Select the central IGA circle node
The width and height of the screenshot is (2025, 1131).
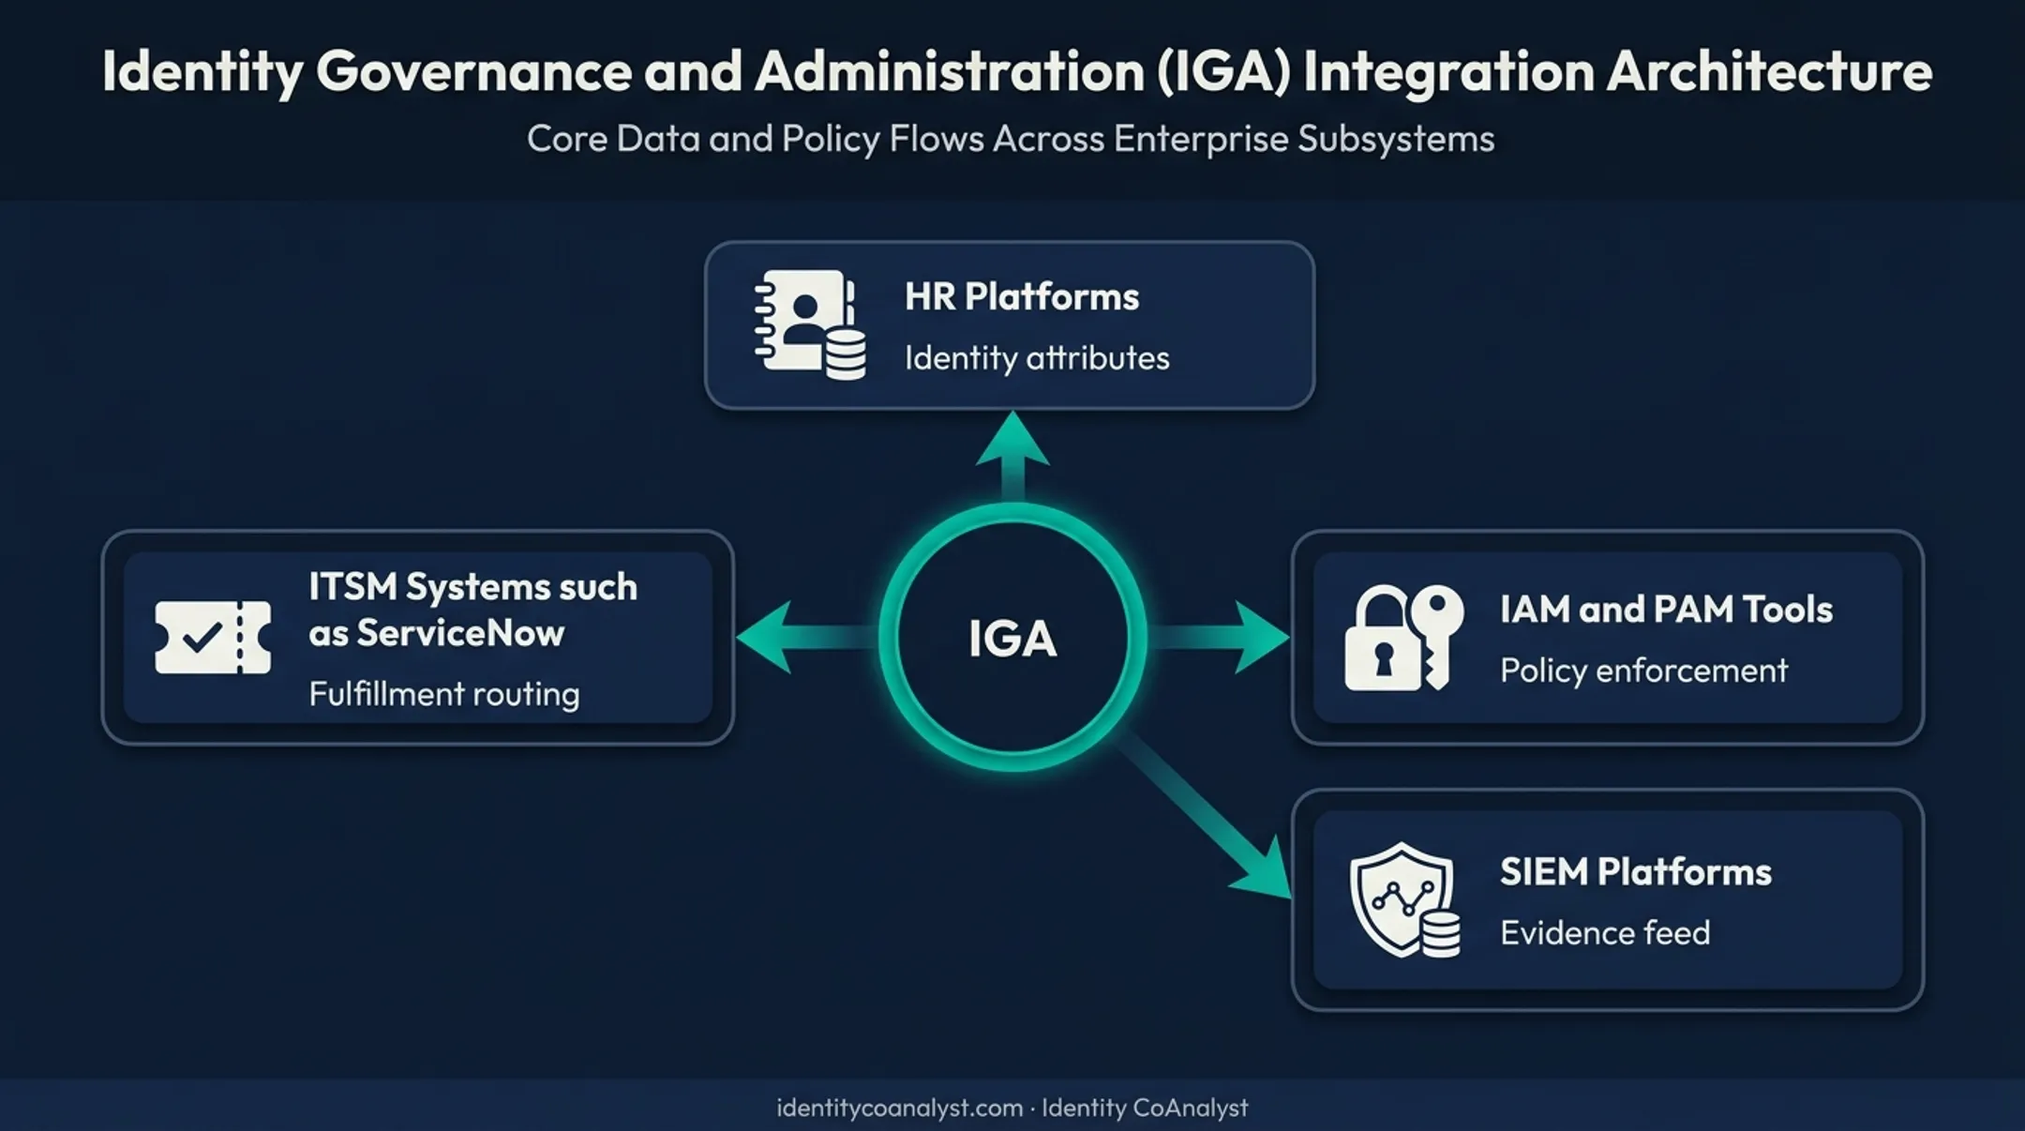click(1012, 638)
